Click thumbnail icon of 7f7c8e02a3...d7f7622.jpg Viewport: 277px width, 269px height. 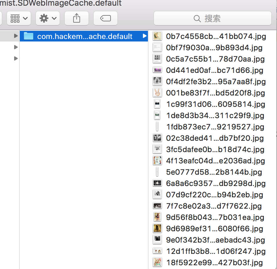pyautogui.click(x=157, y=206)
